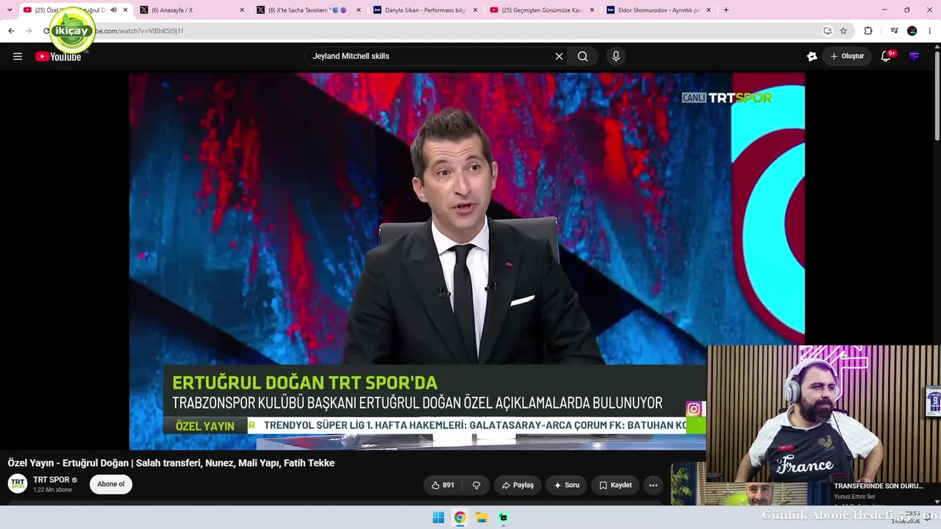
Task: Close the Geçmişten Günümüze tab
Action: (x=592, y=10)
